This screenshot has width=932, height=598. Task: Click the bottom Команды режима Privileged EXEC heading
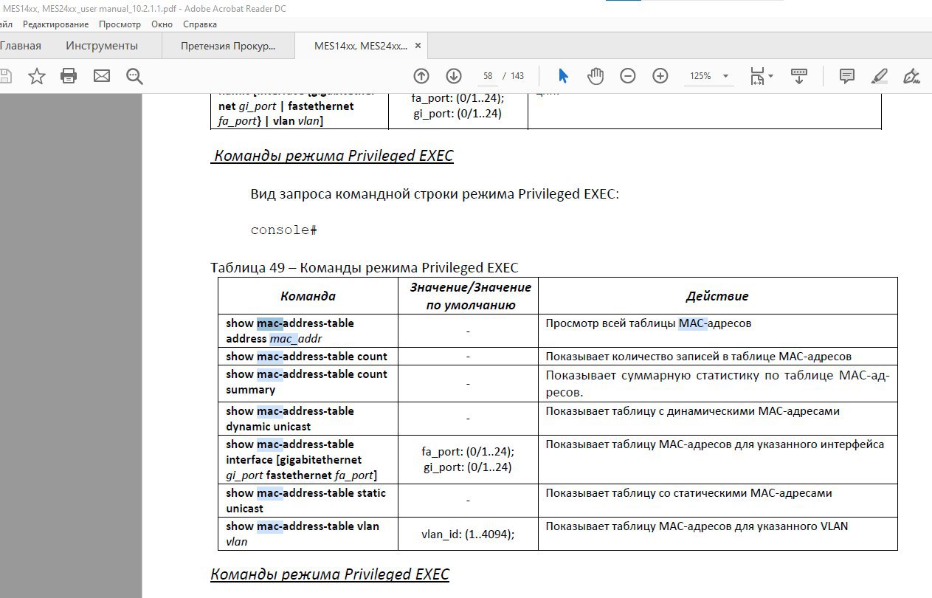point(330,574)
